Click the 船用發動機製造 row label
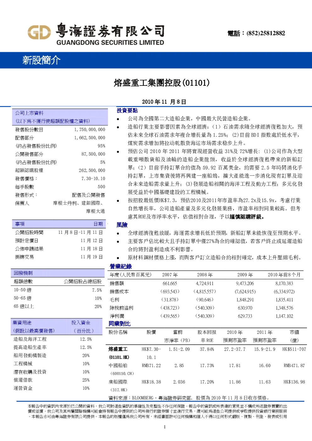This screenshot has height=441, width=312. (x=30, y=356)
